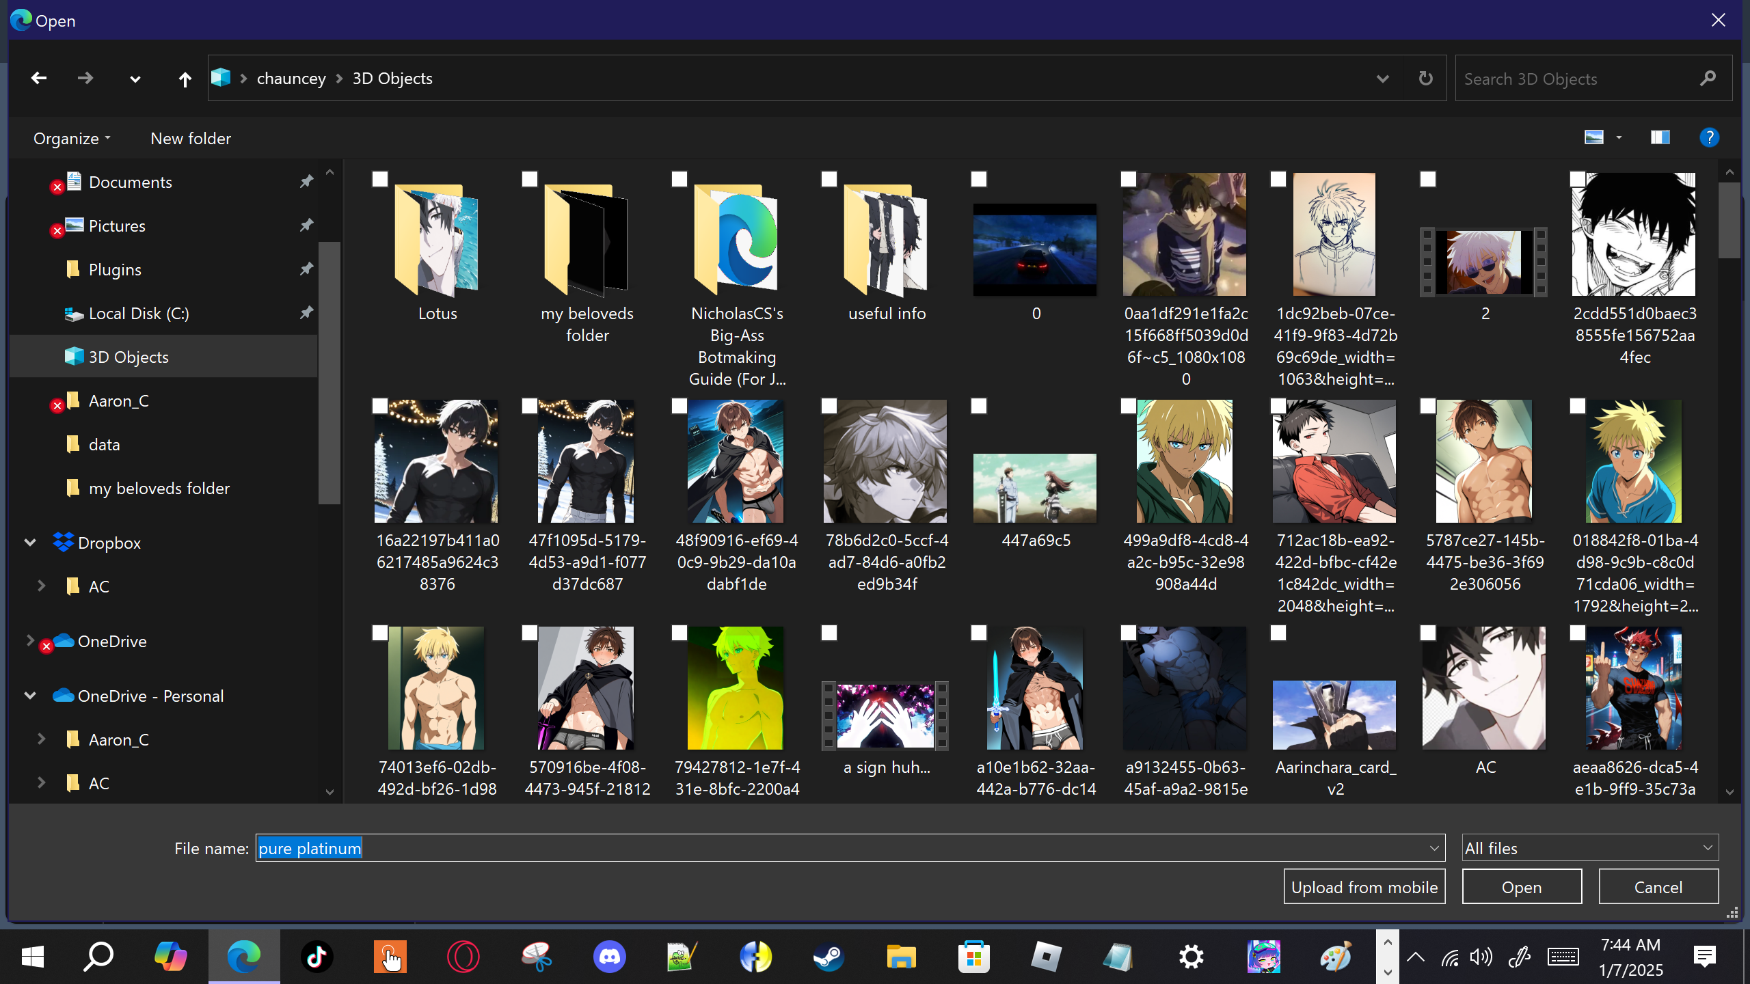The height and width of the screenshot is (984, 1750).
Task: Click the up-one-level arrow
Action: tap(185, 79)
